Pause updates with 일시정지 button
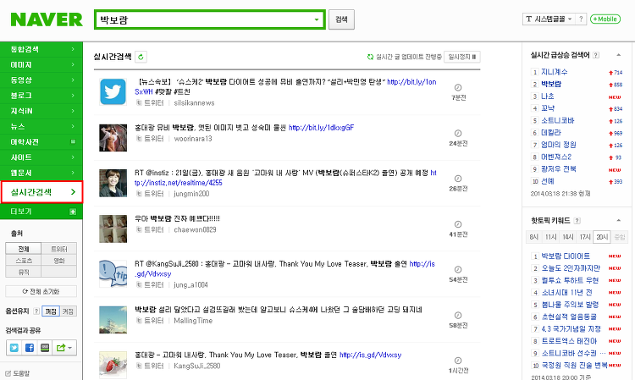This screenshot has width=635, height=380. [462, 57]
